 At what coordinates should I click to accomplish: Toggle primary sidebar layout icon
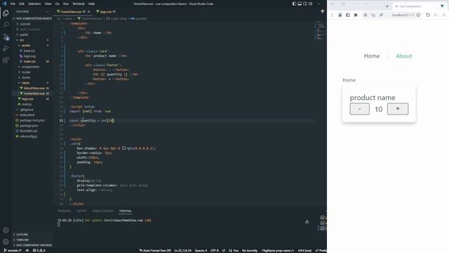(294, 4)
